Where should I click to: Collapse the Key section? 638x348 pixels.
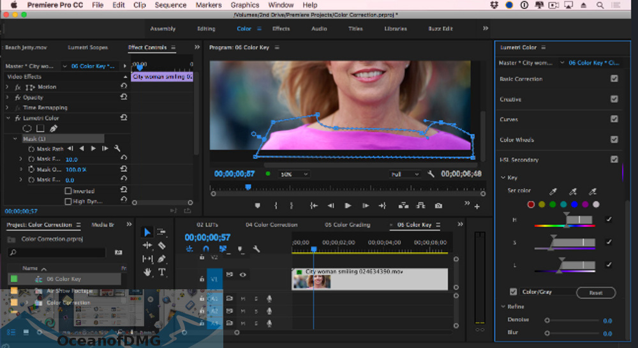click(x=503, y=178)
